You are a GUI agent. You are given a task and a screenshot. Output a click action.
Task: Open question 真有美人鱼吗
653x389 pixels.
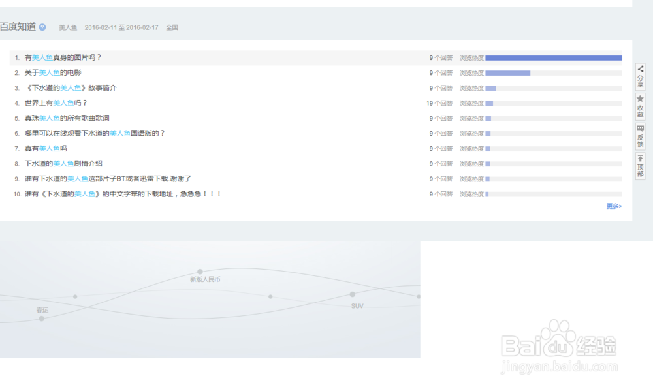click(x=46, y=149)
